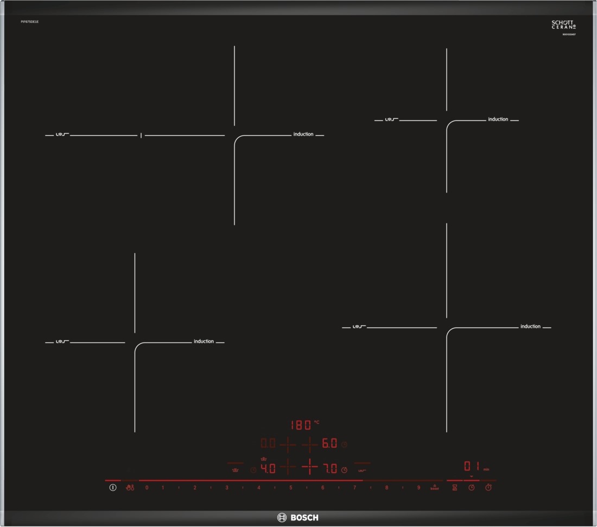Tap the 01 min timer display
The height and width of the screenshot is (527, 597).
pos(473,467)
